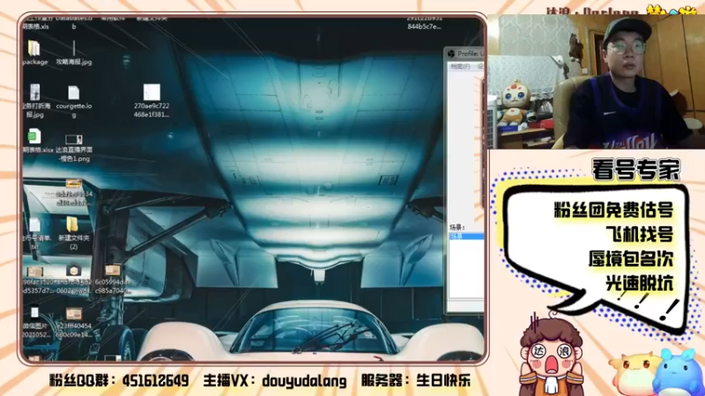Viewport: 705px width, 396px height.
Task: Select the highlighted 场景 entry in the scenes list
Action: point(466,236)
